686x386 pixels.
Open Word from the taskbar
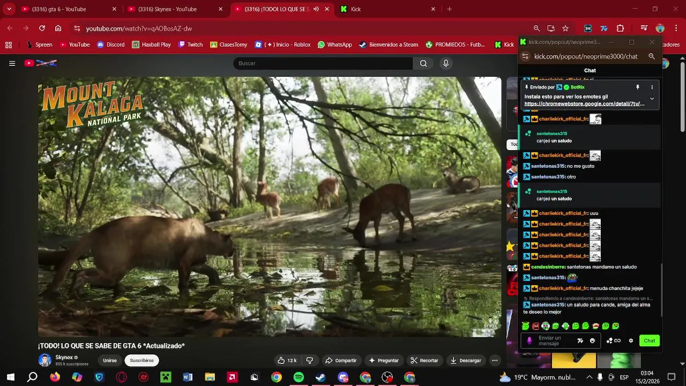[x=188, y=377]
